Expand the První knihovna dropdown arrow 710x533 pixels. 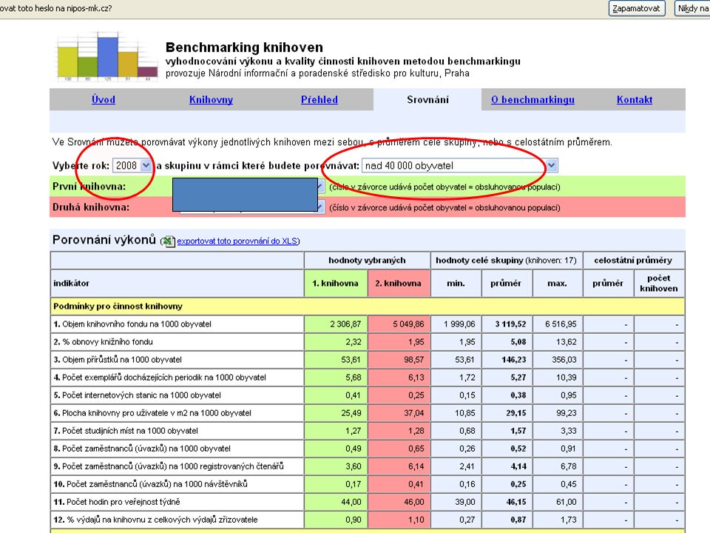320,187
